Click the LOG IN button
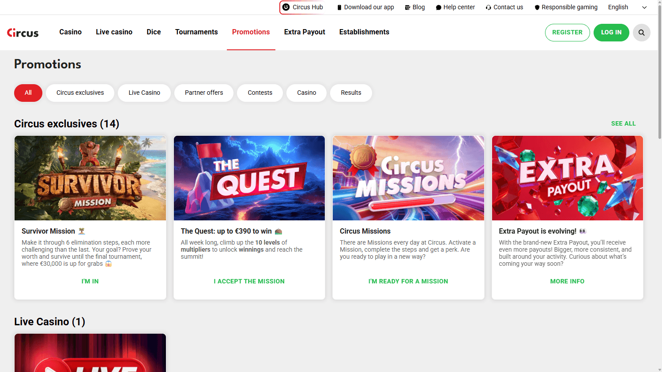The width and height of the screenshot is (662, 372). click(x=611, y=33)
